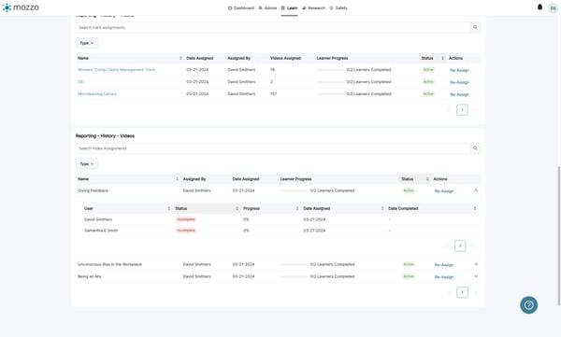Click the Active status of DEI track

pos(428,82)
